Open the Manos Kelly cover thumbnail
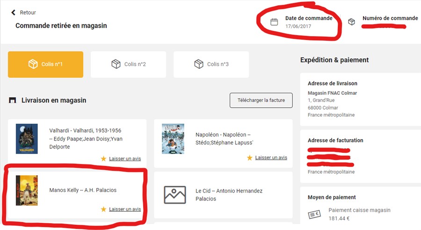Image resolution: width=421 pixels, height=230 pixels. tap(27, 190)
